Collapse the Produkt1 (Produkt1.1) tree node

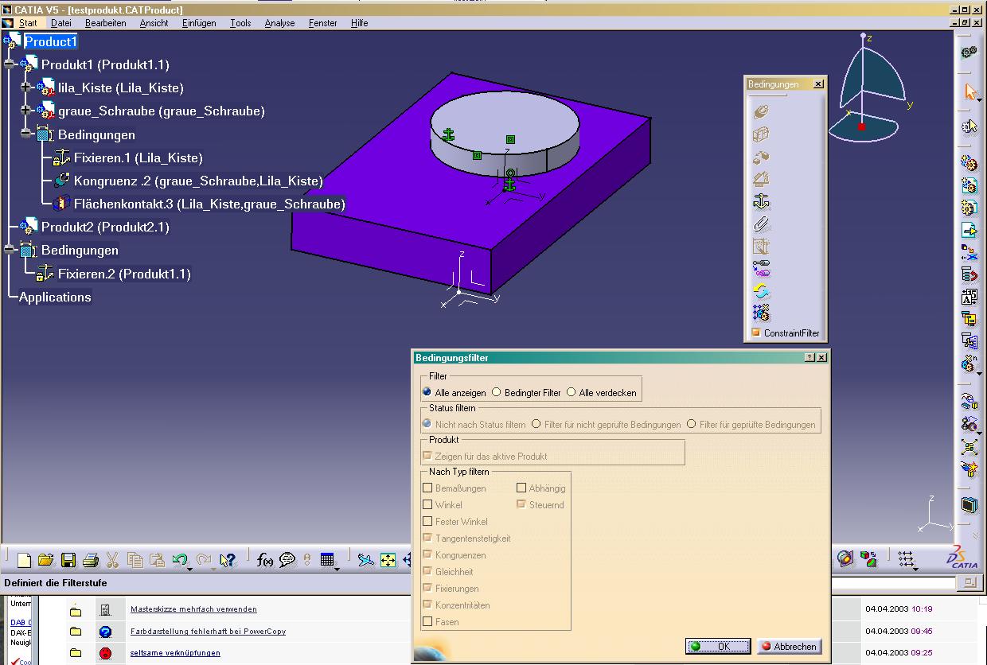(x=10, y=64)
